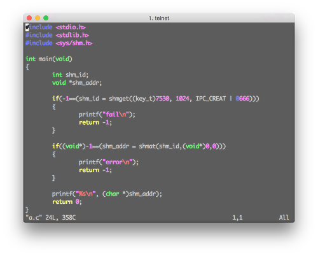Click the "a.c" 24L, 358C status text
Screen dimensions: 318x256
[x=51, y=218]
